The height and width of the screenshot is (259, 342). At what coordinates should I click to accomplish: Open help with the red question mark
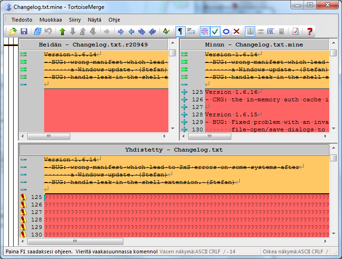point(310,31)
